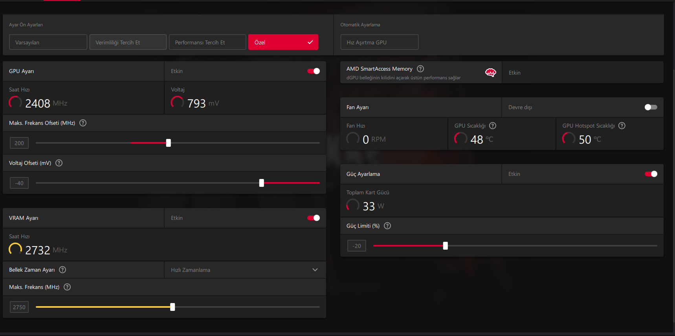Click Hız Aşırtma GPU auto tuning
Screen dimensions: 675x336
pos(380,42)
